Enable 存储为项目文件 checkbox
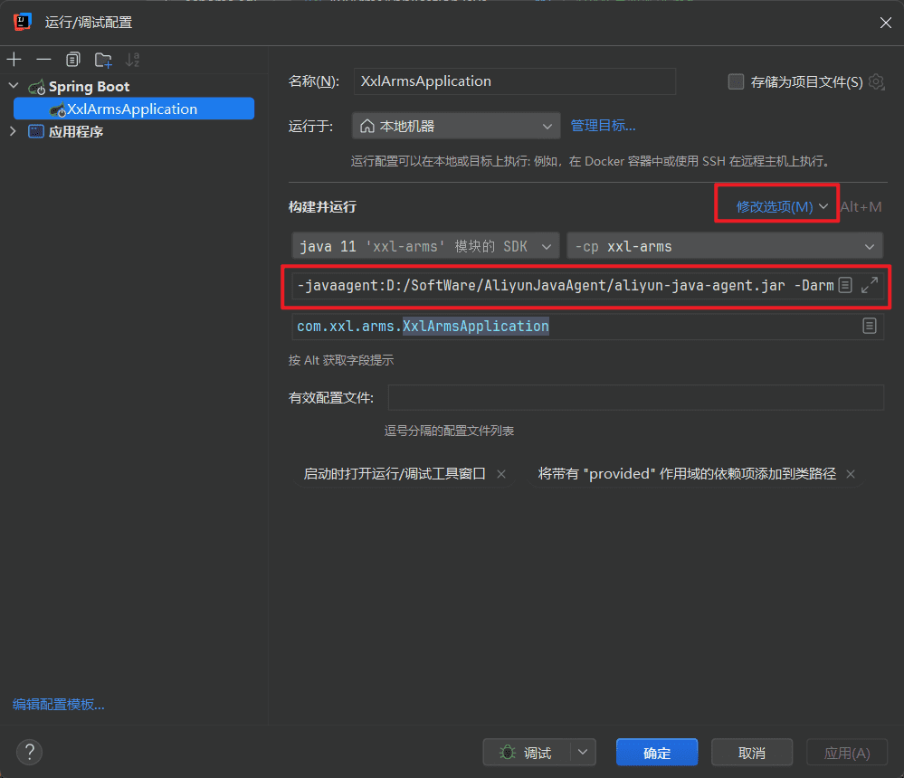The width and height of the screenshot is (904, 778). point(736,81)
